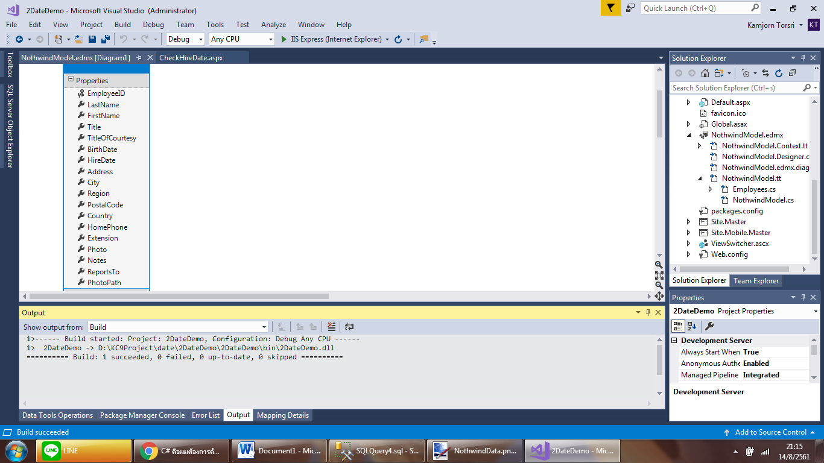Click the New Project toolbar icon
Screen dimensions: 824x463
point(59,39)
